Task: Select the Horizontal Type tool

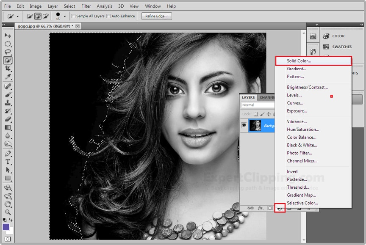Action: (8, 162)
